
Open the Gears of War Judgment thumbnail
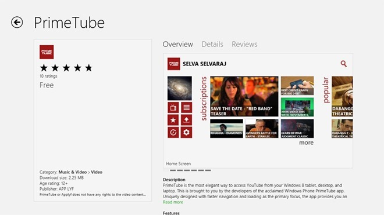[x=297, y=129]
